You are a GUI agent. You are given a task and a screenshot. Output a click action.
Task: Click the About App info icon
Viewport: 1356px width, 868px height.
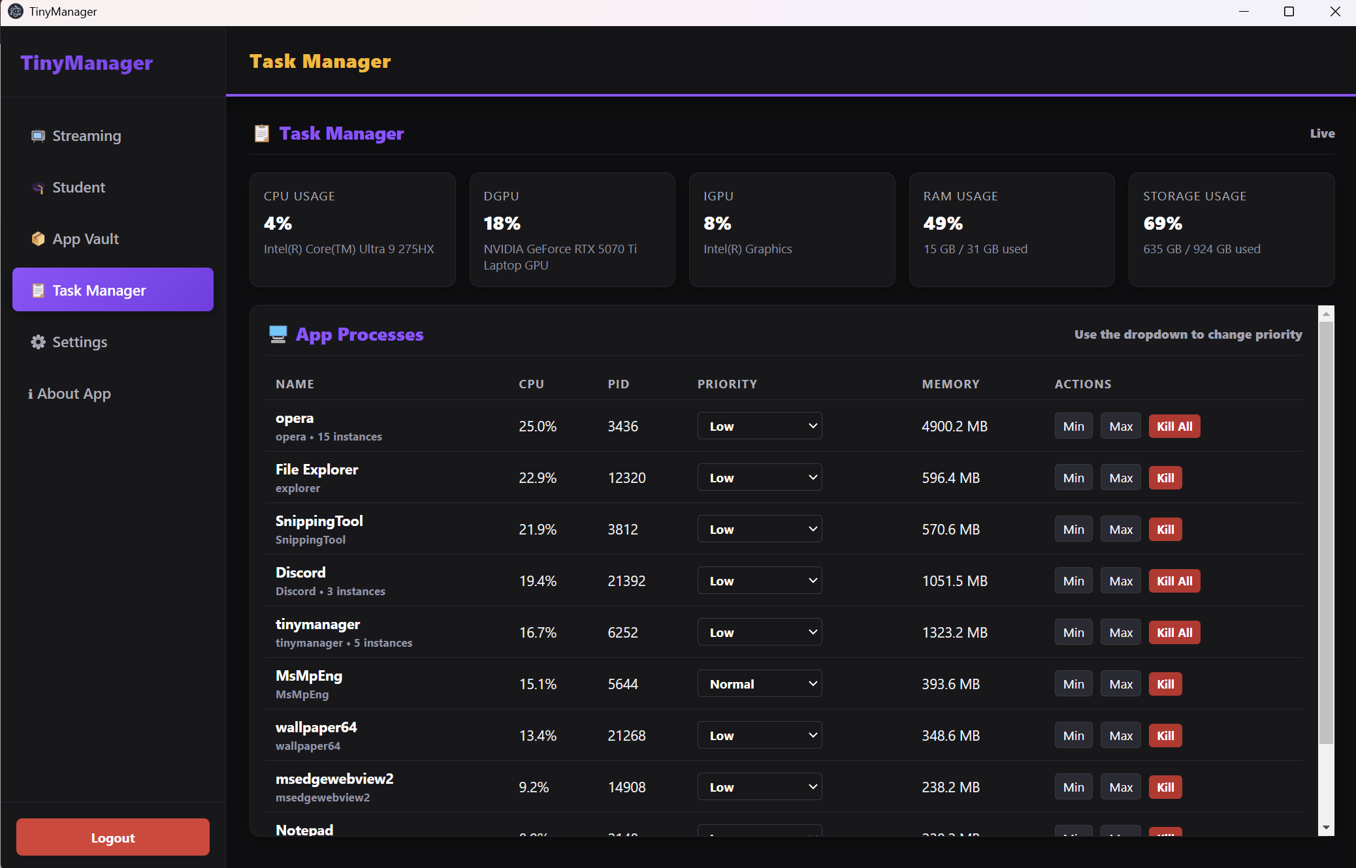click(x=30, y=394)
